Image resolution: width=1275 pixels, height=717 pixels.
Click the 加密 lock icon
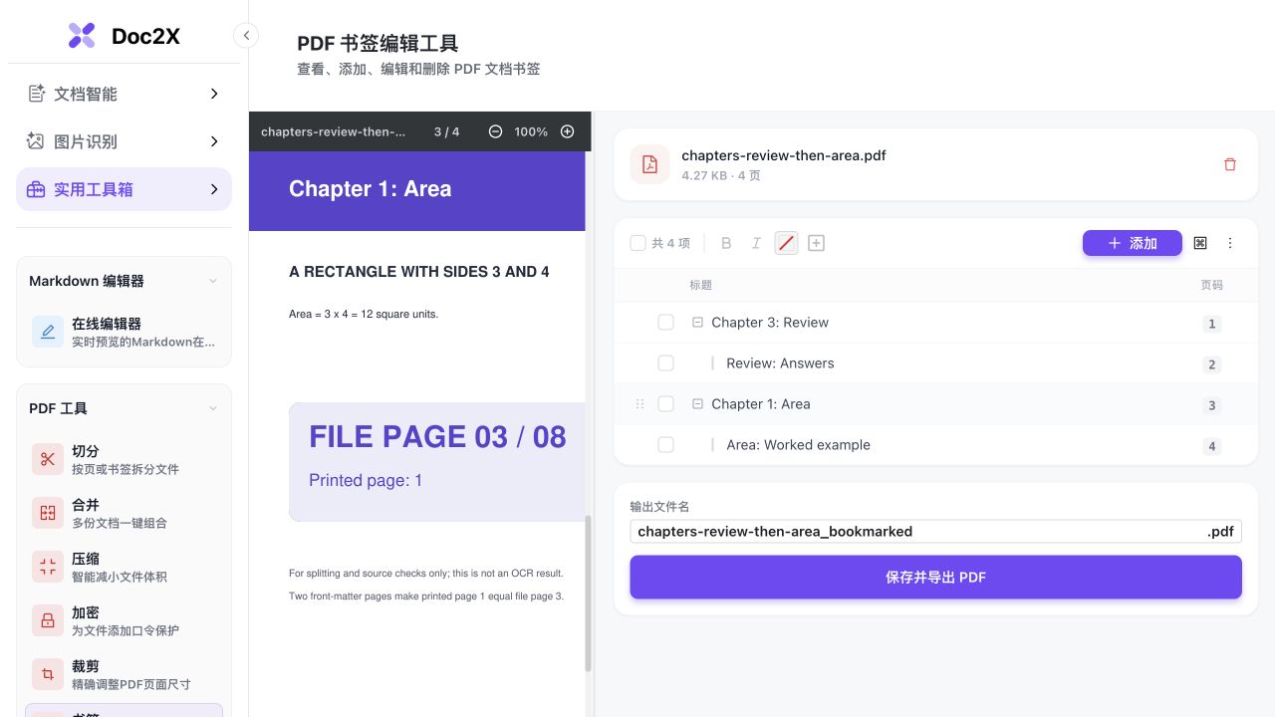(48, 620)
